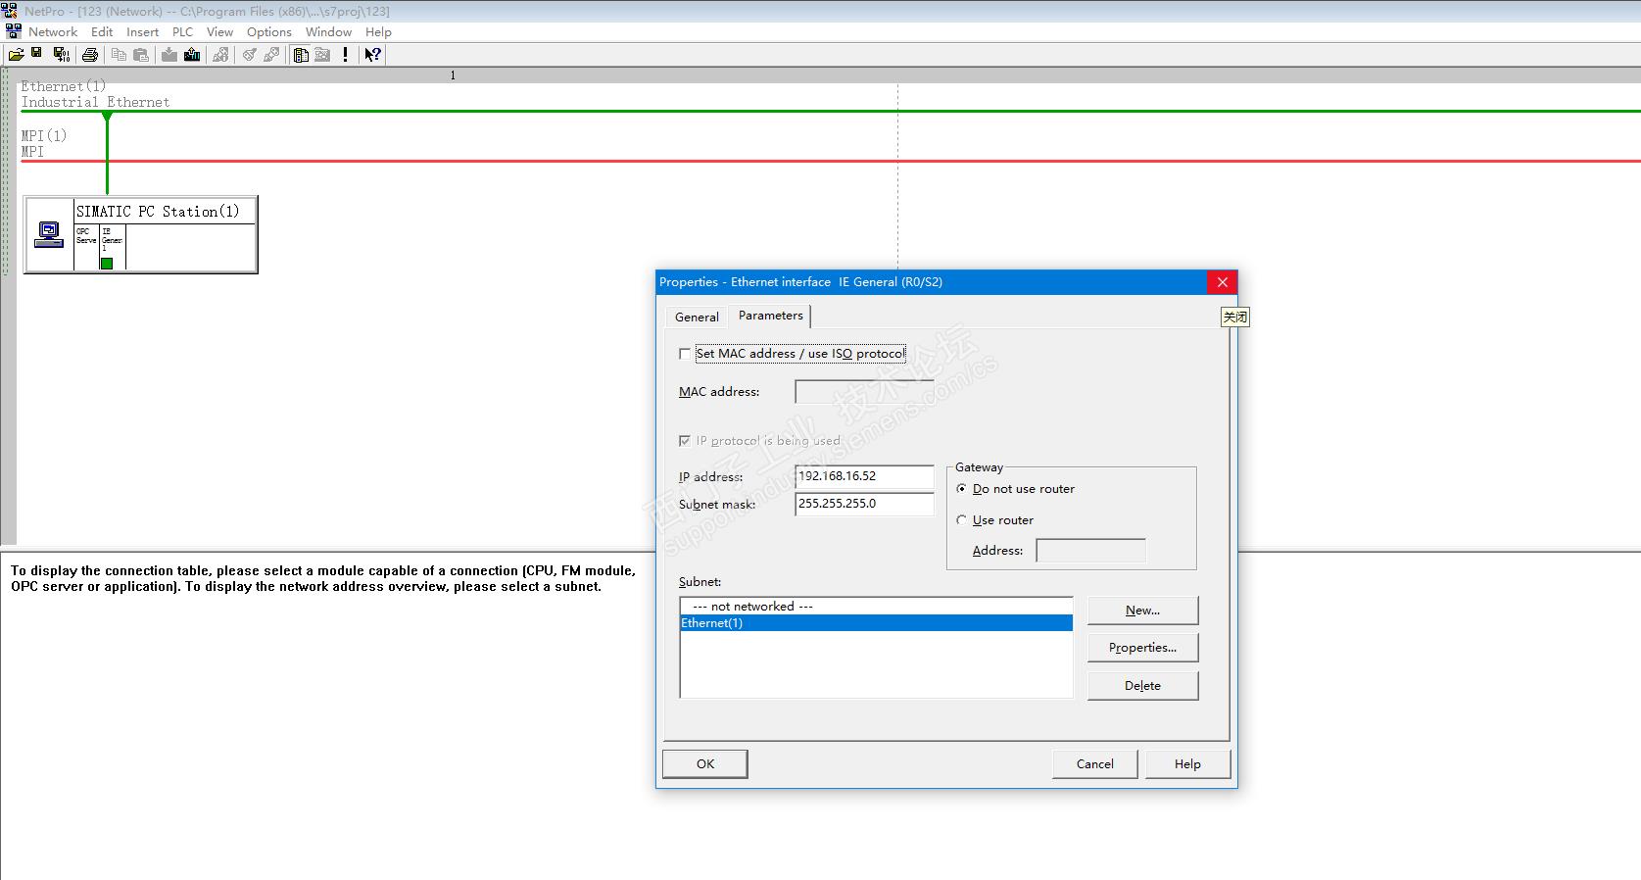The image size is (1641, 880).
Task: Click the Save toolbar icon
Action: (x=37, y=55)
